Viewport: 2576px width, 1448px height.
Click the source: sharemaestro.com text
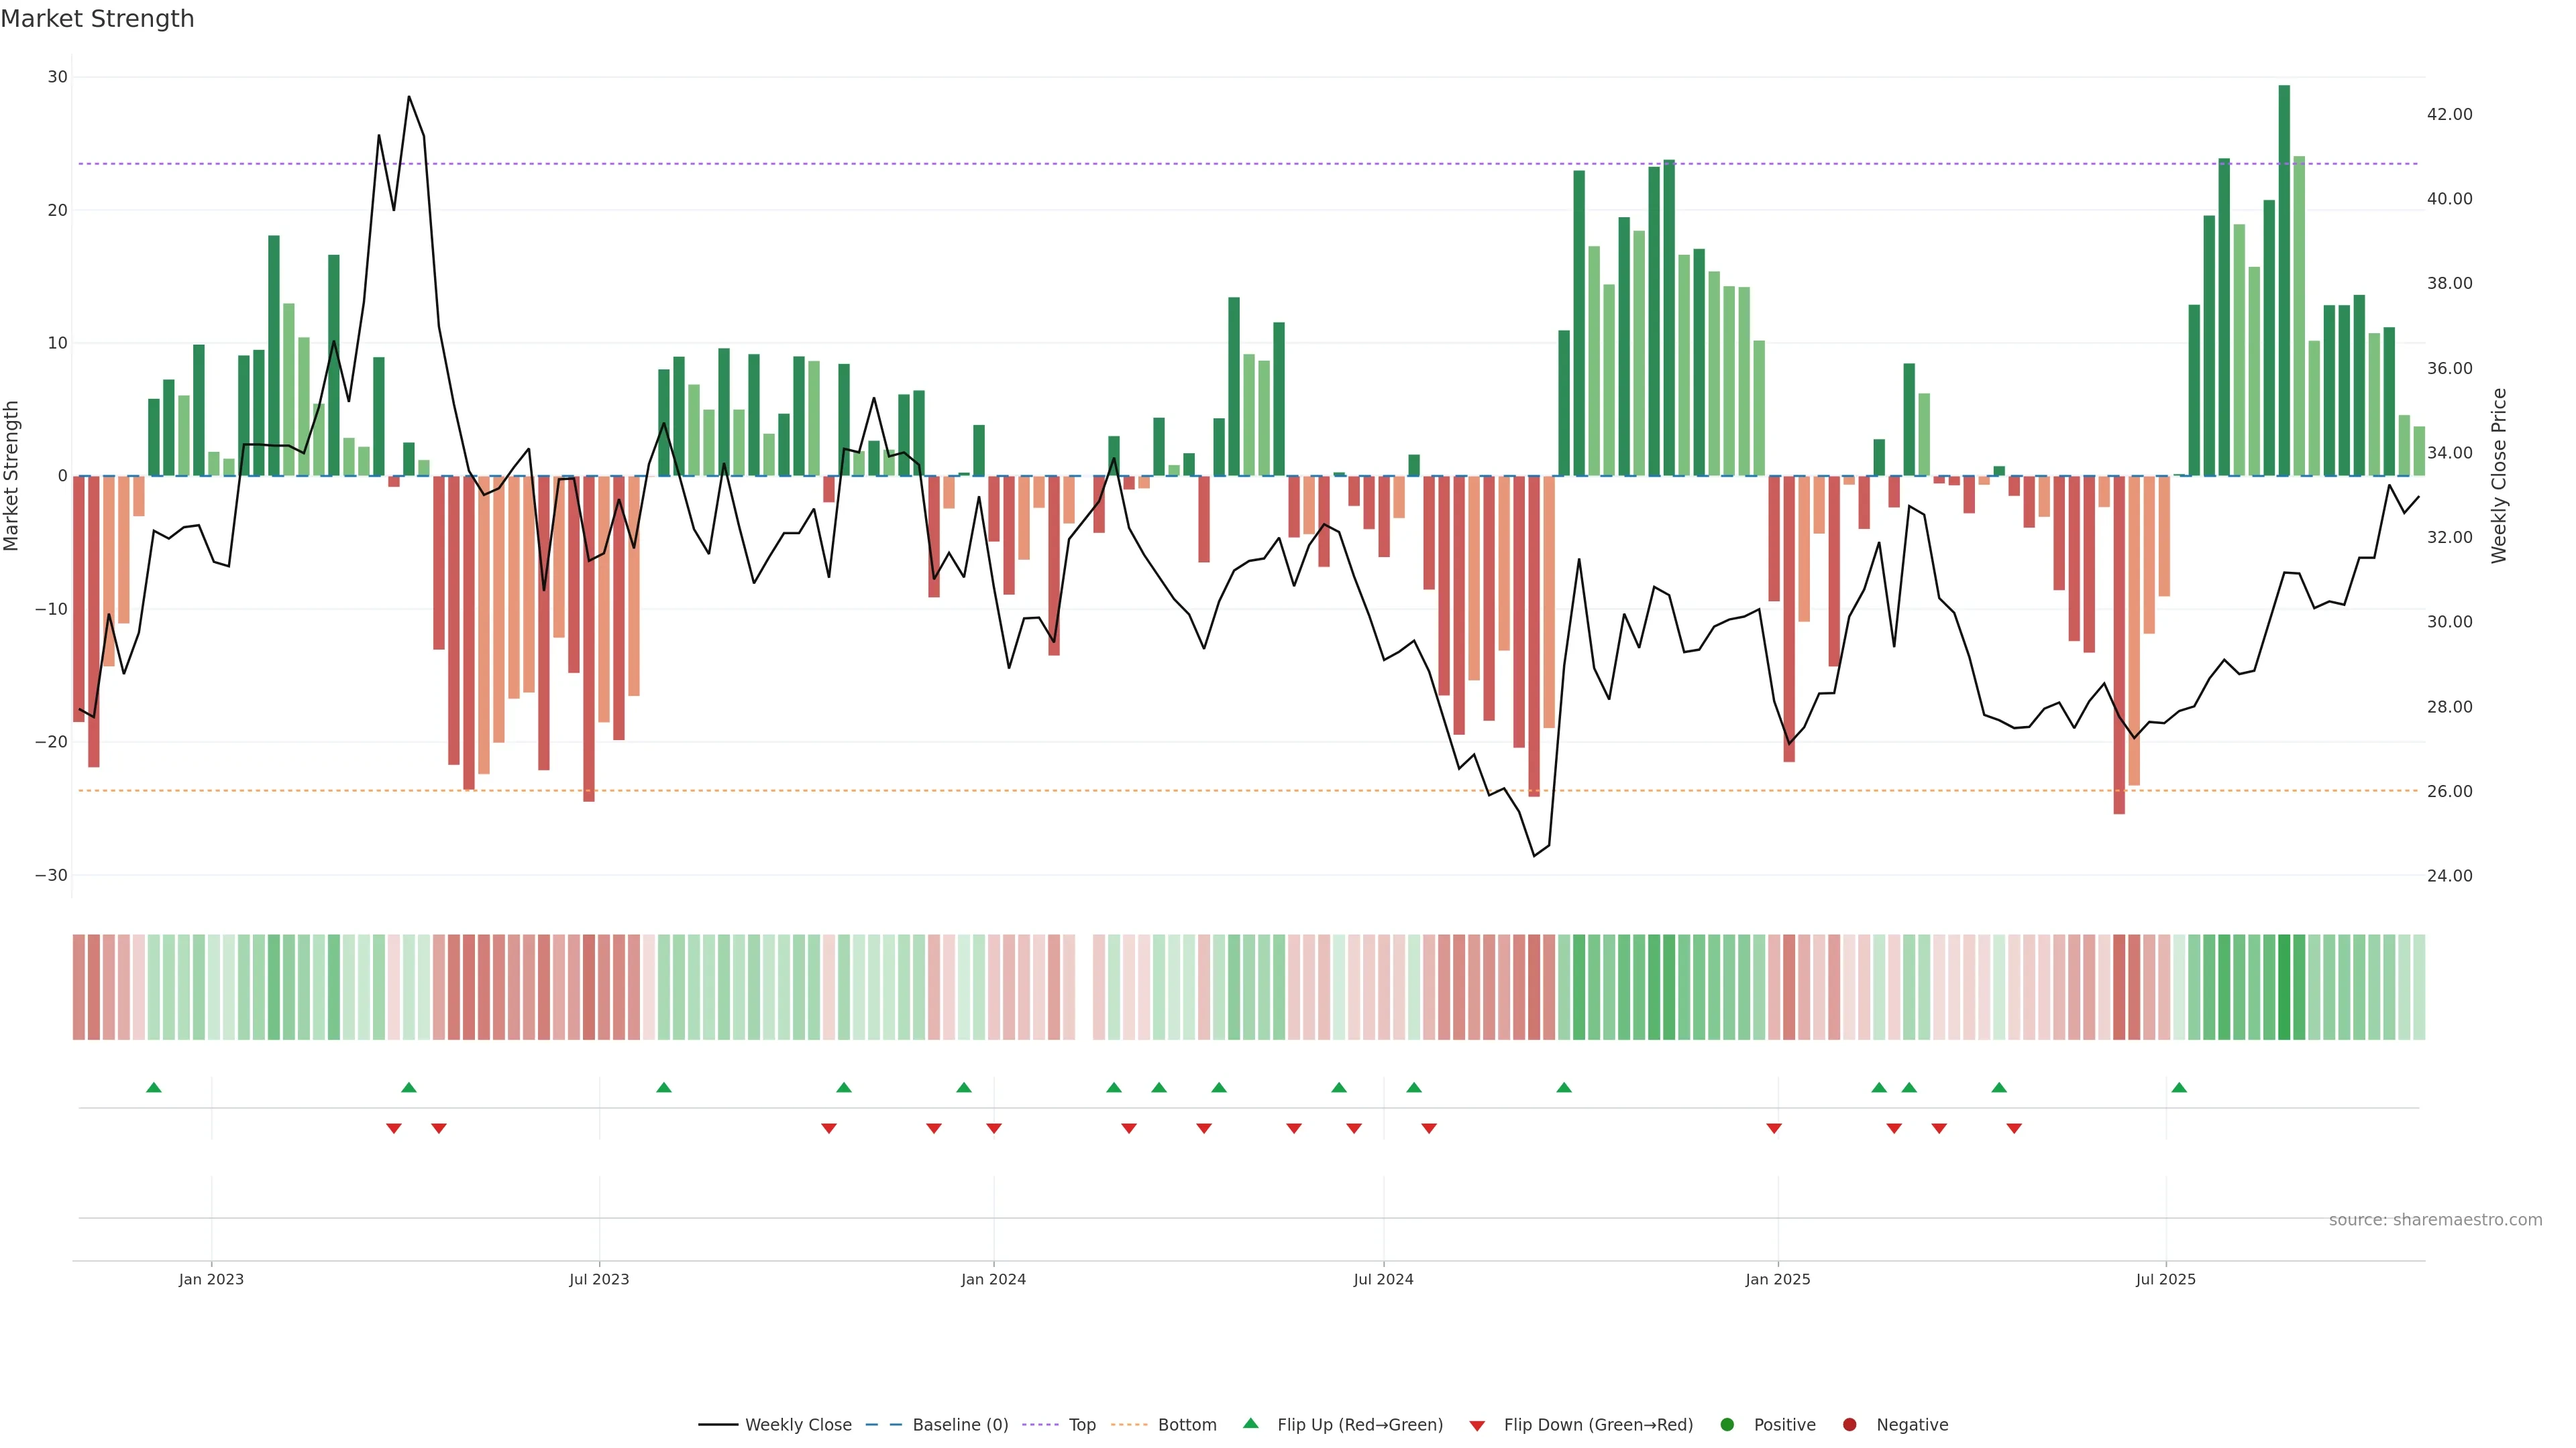point(2435,1219)
